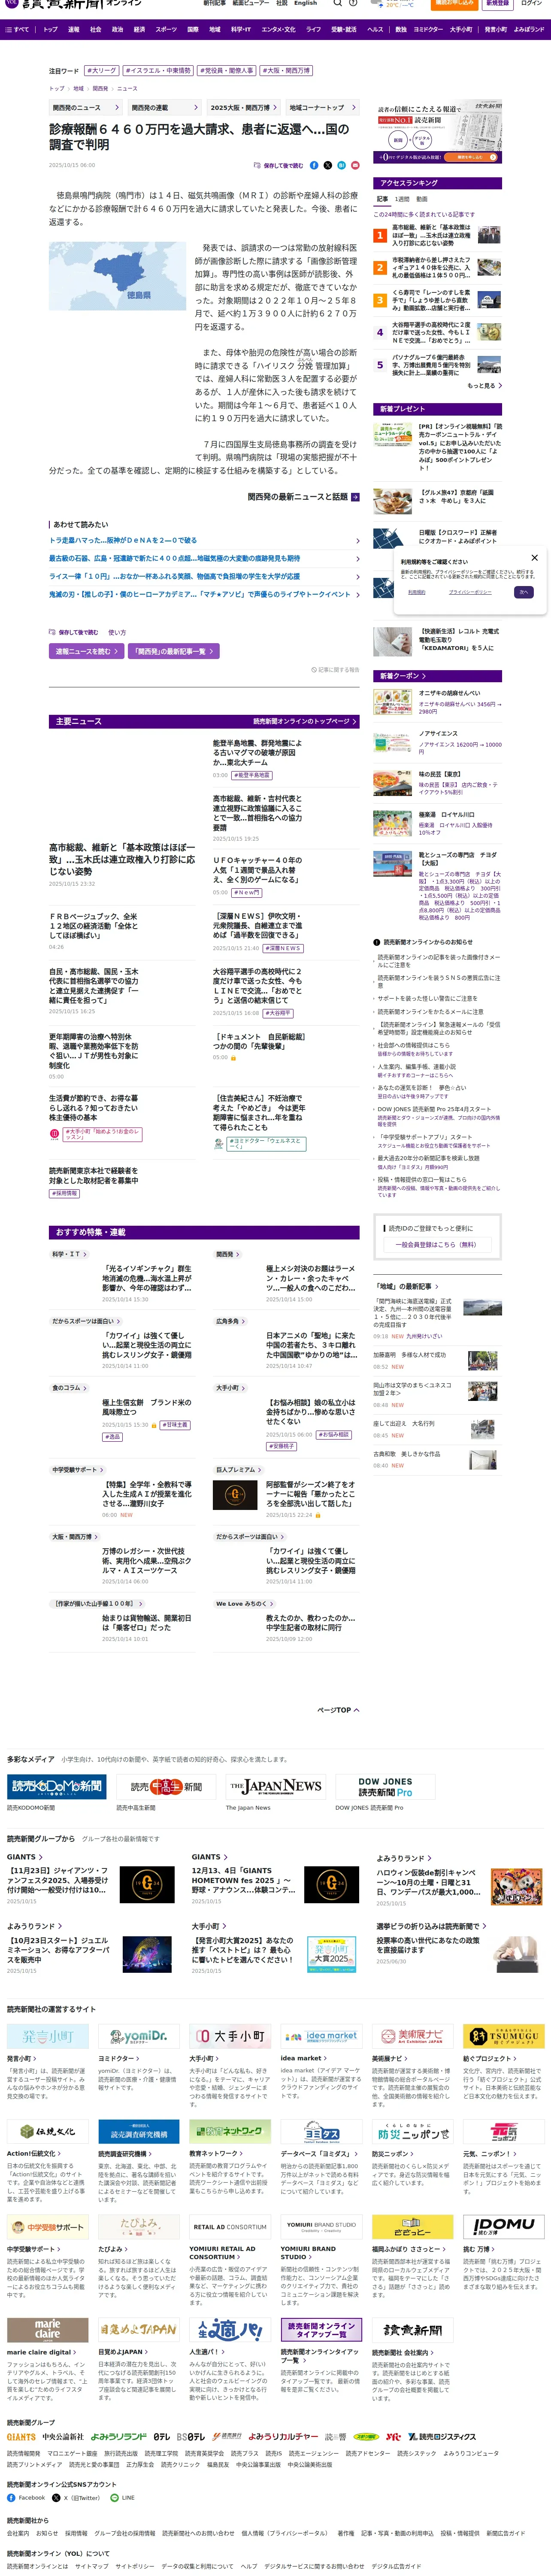
Task: Switch ranking to the 1週間 tab
Action: (x=402, y=199)
